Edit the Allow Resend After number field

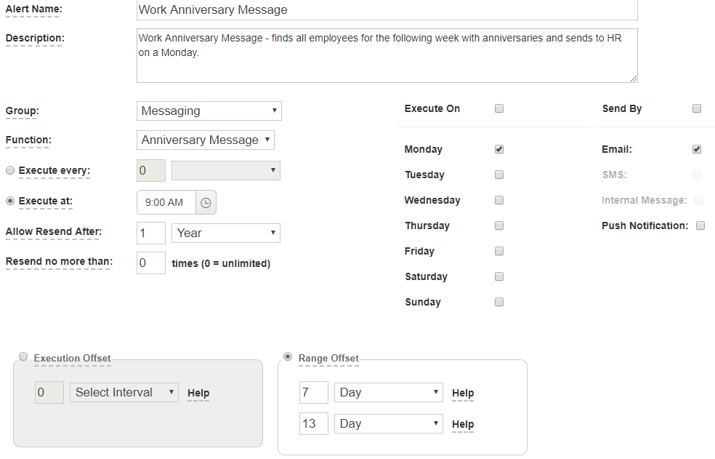151,233
